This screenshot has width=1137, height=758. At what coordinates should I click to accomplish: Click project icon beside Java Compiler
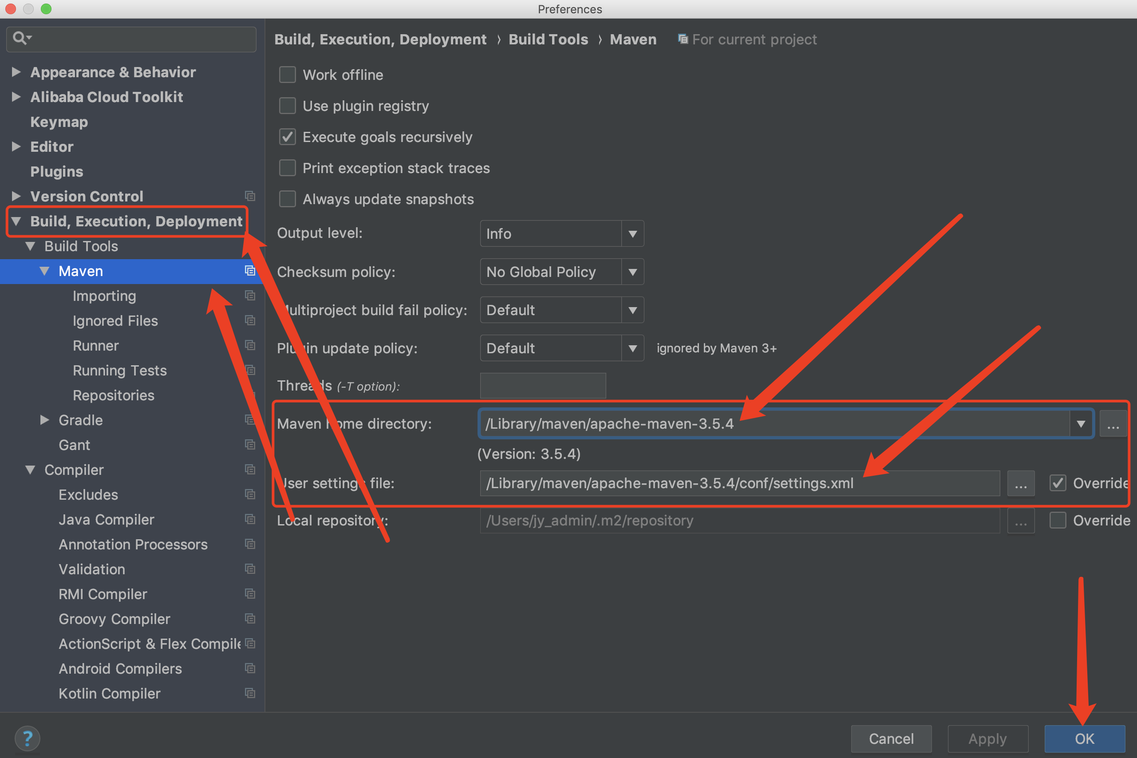coord(250,519)
